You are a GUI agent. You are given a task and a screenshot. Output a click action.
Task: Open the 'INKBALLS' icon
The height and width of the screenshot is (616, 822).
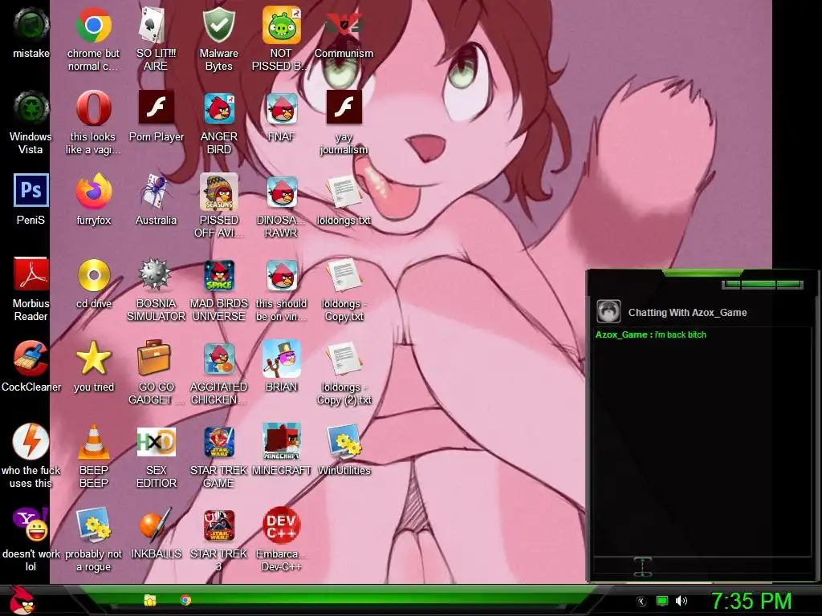[x=156, y=525]
